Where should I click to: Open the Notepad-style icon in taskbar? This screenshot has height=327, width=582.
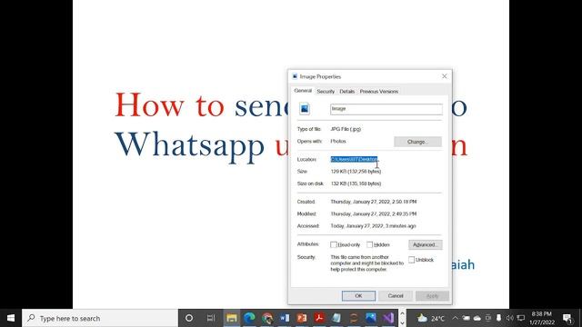pyautogui.click(x=336, y=318)
